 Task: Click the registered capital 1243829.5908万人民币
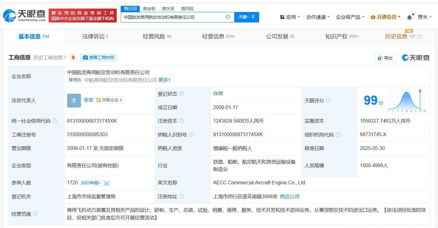click(238, 121)
